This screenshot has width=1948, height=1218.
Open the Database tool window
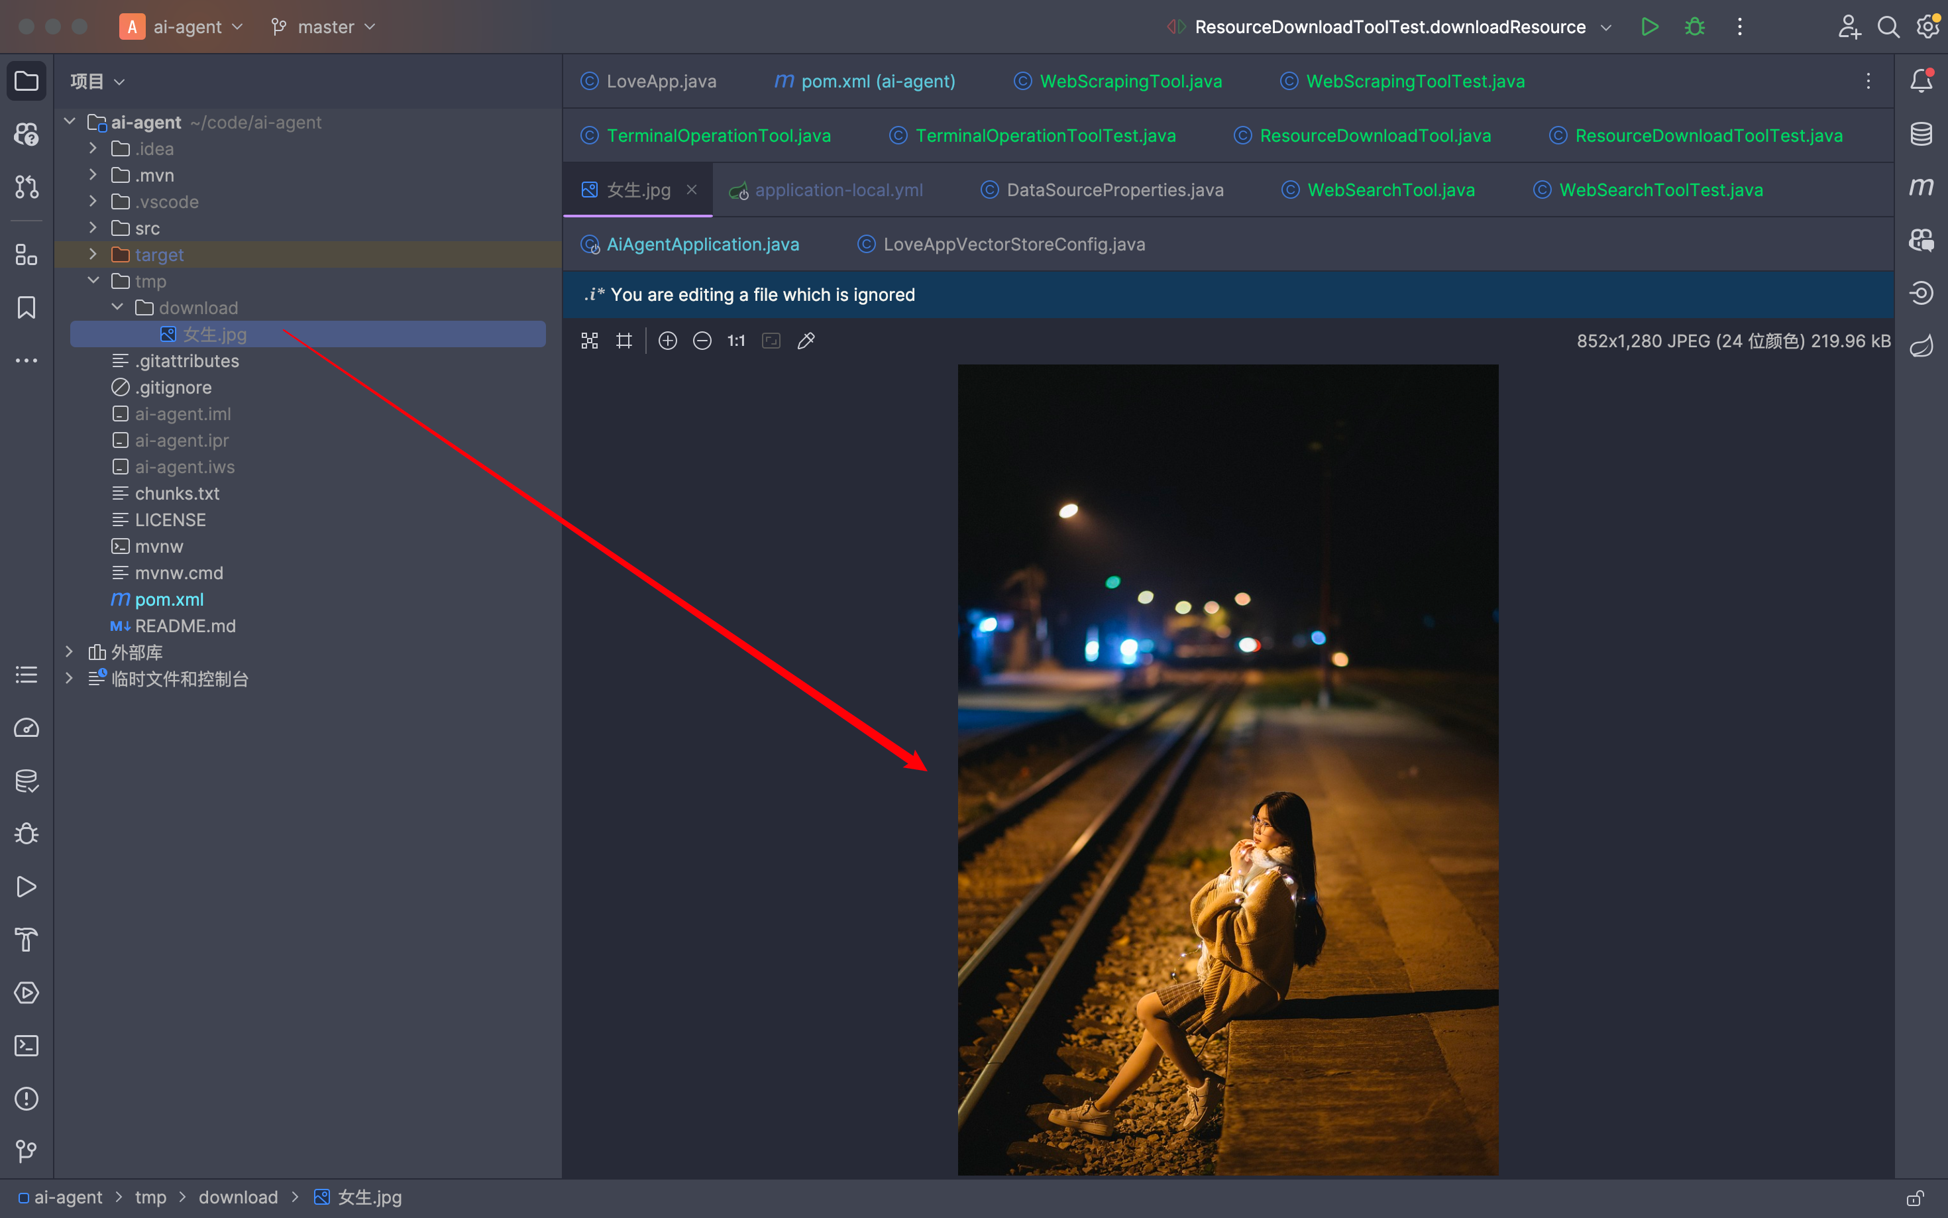[x=1921, y=134]
